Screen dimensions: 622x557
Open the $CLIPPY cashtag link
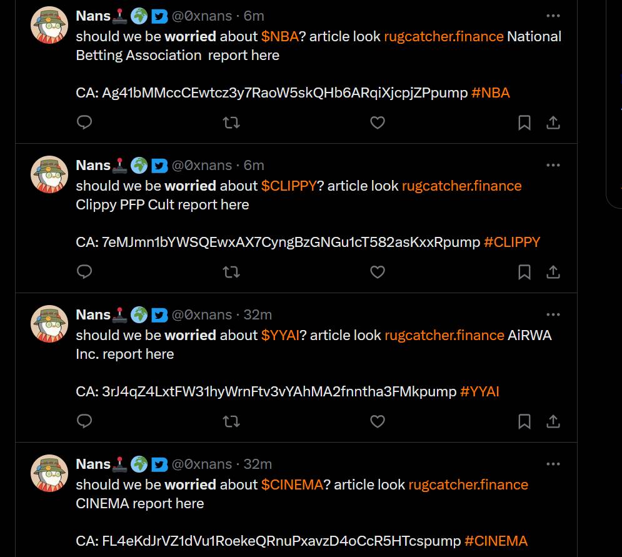(x=289, y=186)
